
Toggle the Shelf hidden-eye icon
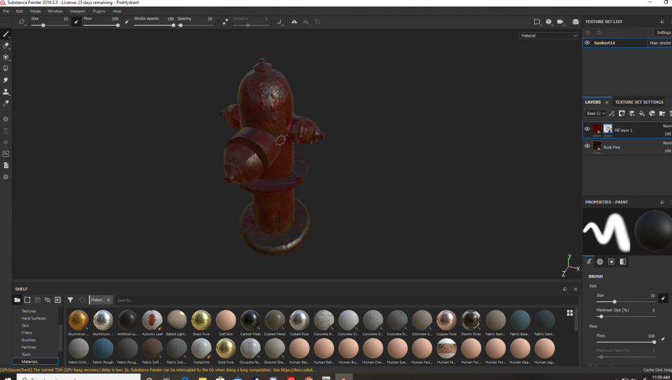[x=47, y=300]
